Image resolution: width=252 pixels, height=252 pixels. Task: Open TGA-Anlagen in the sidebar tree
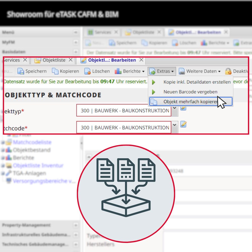[x=29, y=173]
